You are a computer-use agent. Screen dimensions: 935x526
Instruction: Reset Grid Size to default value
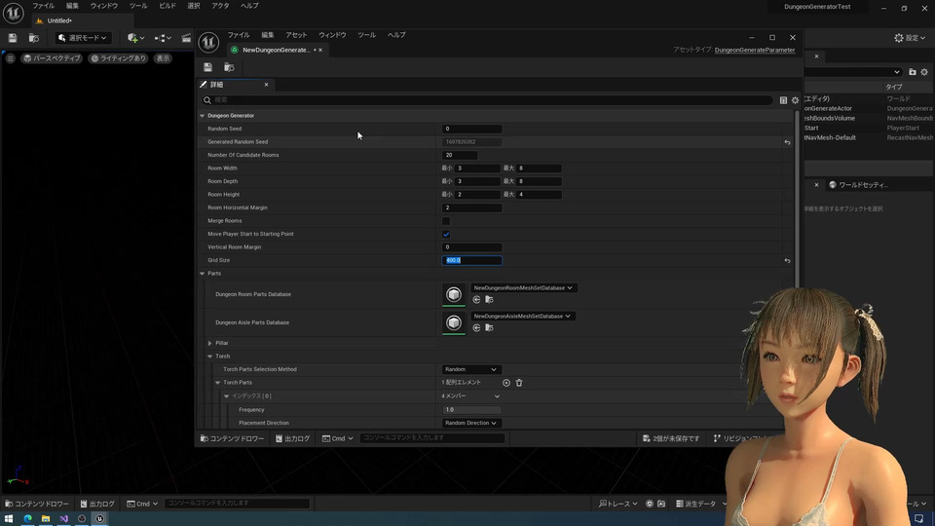click(787, 261)
